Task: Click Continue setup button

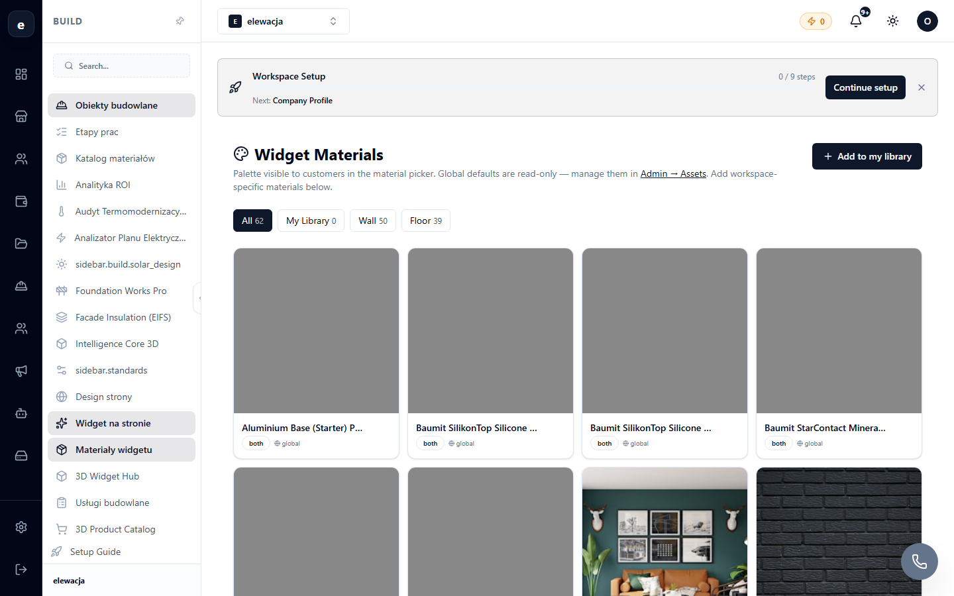Action: pyautogui.click(x=865, y=87)
